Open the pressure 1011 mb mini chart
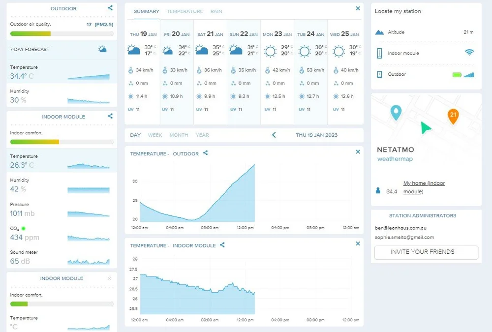 [89, 213]
